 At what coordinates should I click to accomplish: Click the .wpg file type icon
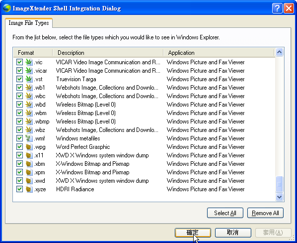tap(29, 147)
